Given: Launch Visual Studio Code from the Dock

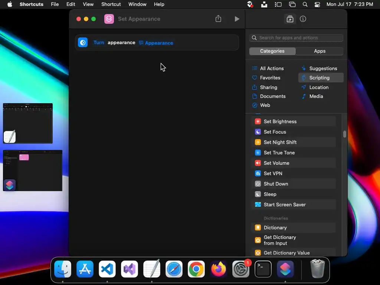Looking at the screenshot, I should 107,269.
